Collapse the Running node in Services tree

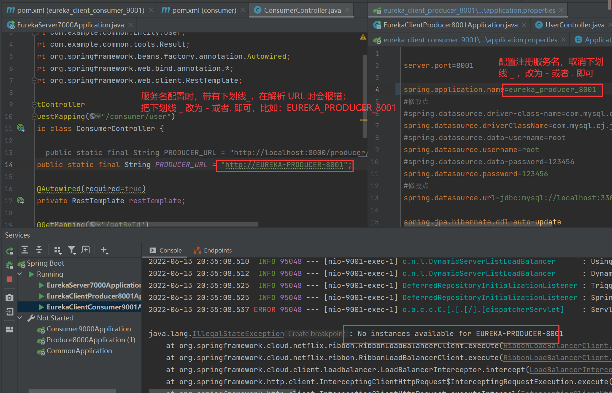tap(20, 274)
